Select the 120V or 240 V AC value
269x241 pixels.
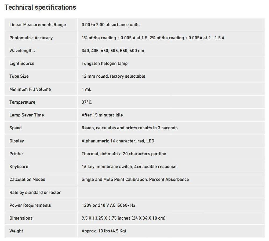108,205
